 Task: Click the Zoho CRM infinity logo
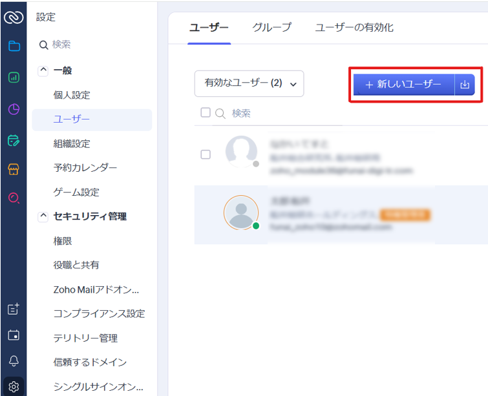tap(14, 17)
